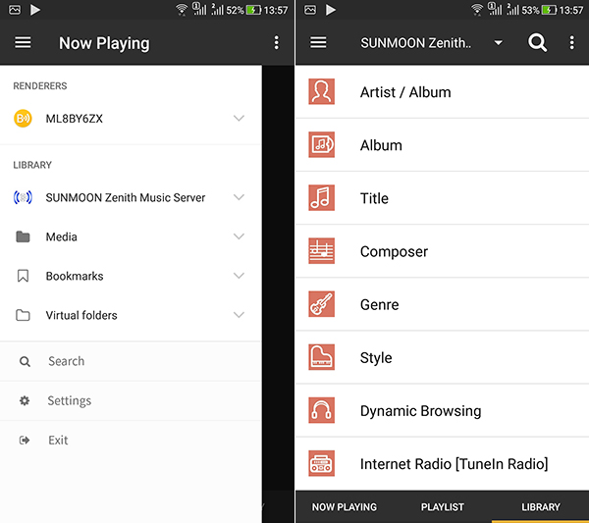Switch to the NOW PLAYING tab
Image resolution: width=589 pixels, height=523 pixels.
345,507
